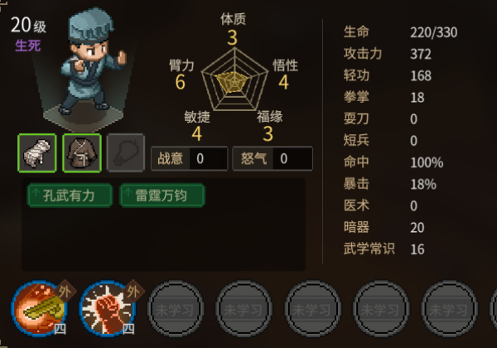Click the purple 生死 label
The height and width of the screenshot is (348, 497).
pos(28,46)
